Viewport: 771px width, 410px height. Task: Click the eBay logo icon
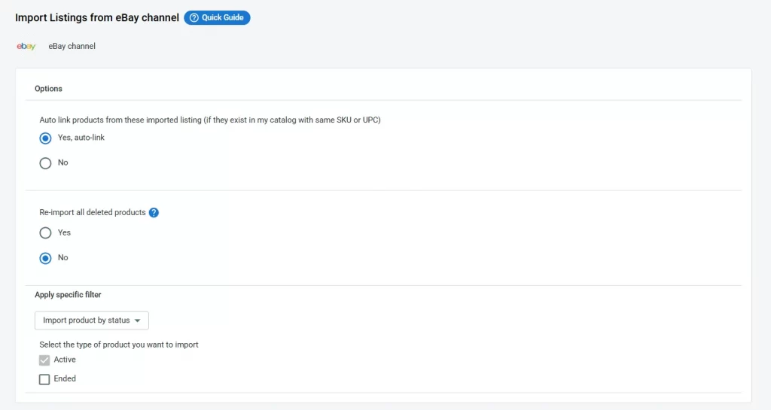point(26,47)
